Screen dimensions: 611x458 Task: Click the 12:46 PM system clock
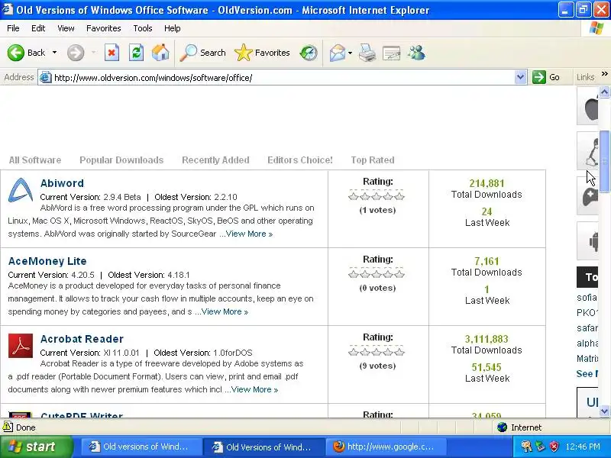pos(583,447)
